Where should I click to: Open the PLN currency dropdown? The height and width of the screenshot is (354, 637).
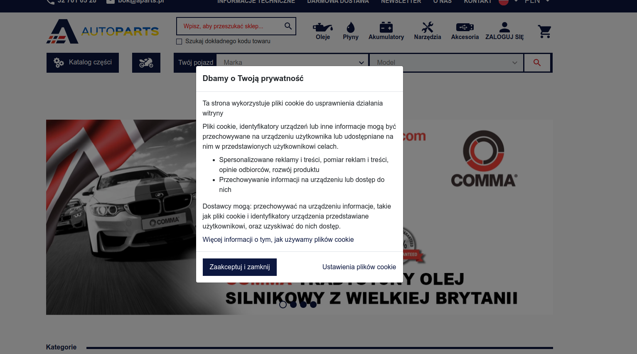pyautogui.click(x=537, y=2)
